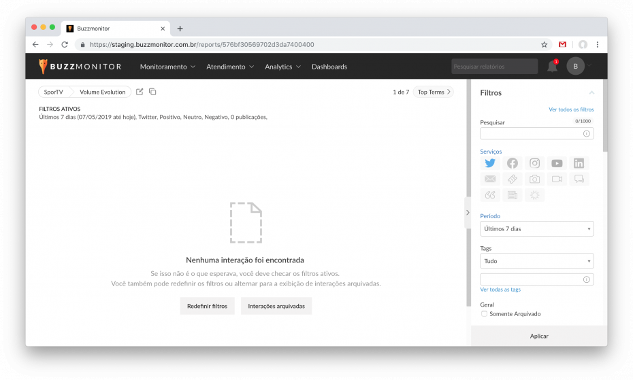
Task: Click the Aplicar button
Action: (539, 336)
